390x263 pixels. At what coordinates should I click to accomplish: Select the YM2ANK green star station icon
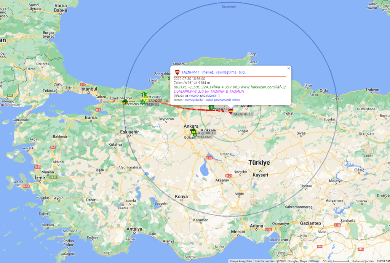[x=195, y=135]
